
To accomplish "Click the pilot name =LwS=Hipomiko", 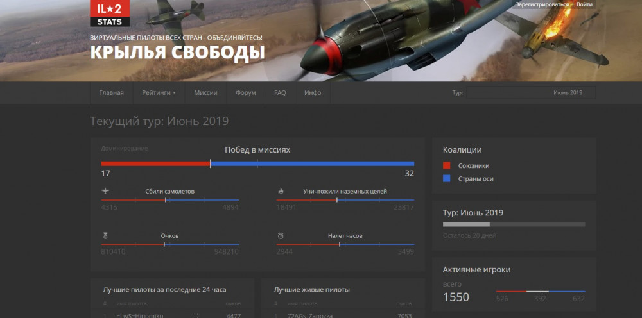I will 139,315.
